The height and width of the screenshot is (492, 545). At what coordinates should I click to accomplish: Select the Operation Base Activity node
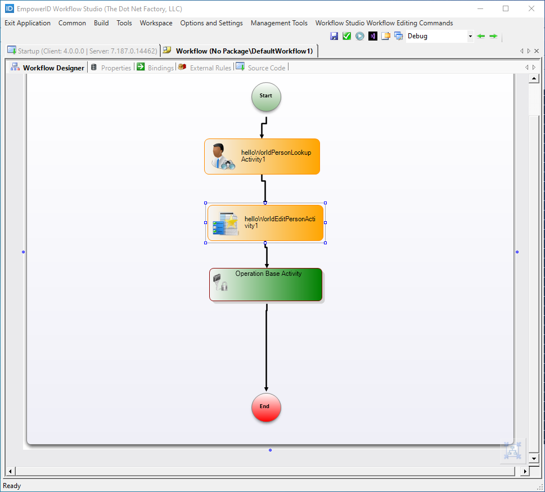point(265,284)
